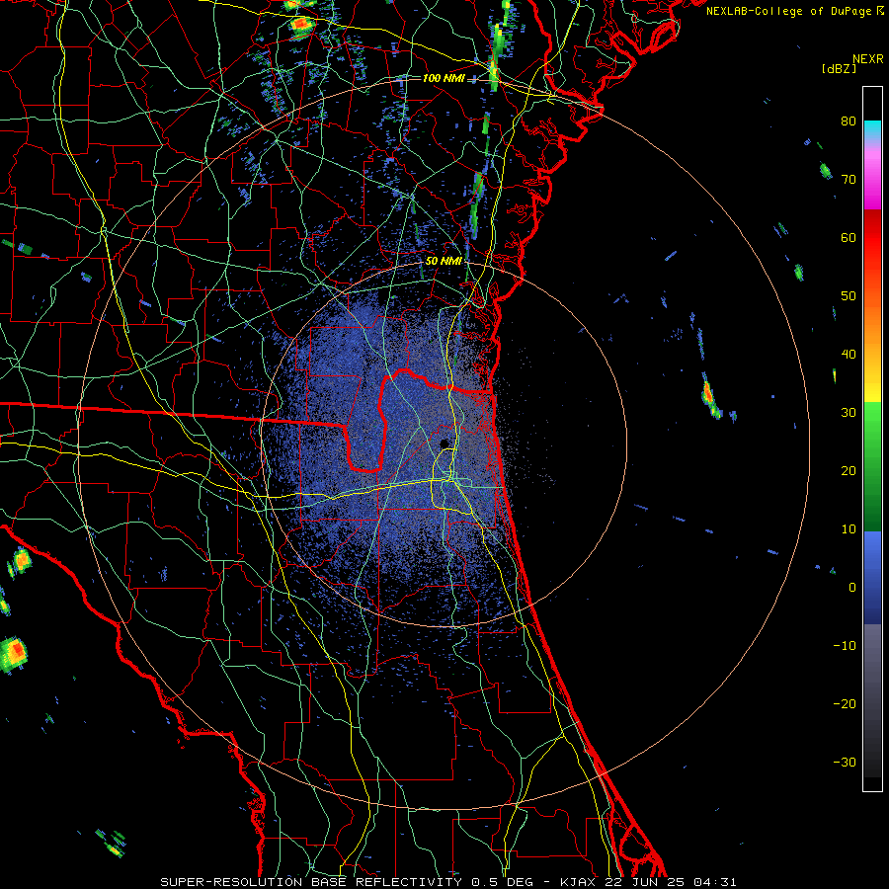Click the Super-Resolution Base Reflectivity caption at bottom
Viewport: 889px width, 889px height.
coord(447,882)
